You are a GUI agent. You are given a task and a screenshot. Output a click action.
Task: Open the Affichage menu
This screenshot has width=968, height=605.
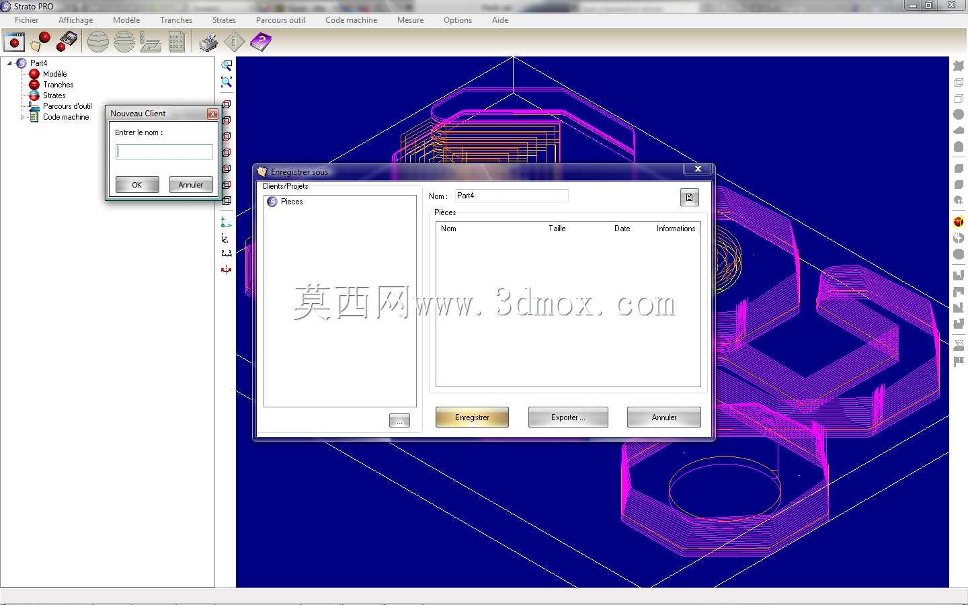coord(76,20)
